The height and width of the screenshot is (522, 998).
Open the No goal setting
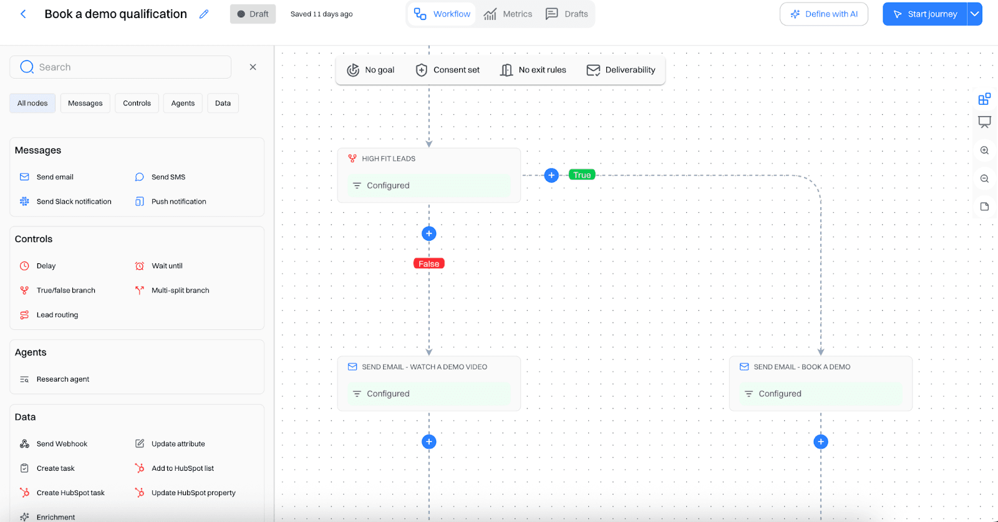click(x=371, y=70)
